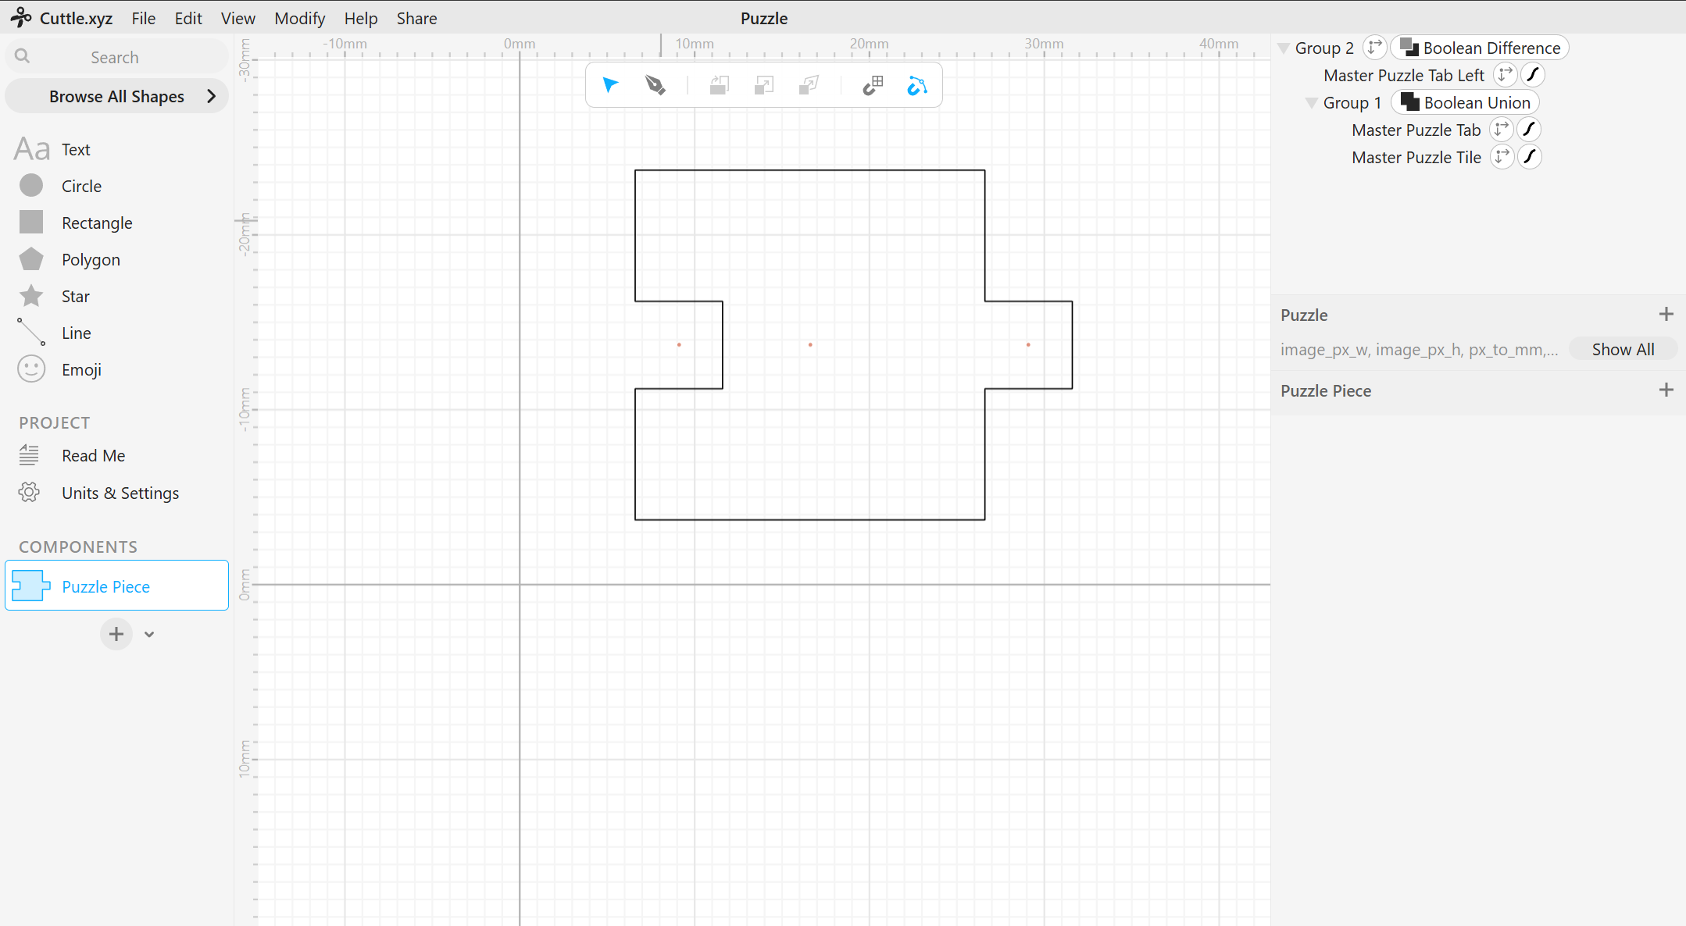This screenshot has height=926, width=1686.
Task: Select the Group 1 layer
Action: (x=1352, y=103)
